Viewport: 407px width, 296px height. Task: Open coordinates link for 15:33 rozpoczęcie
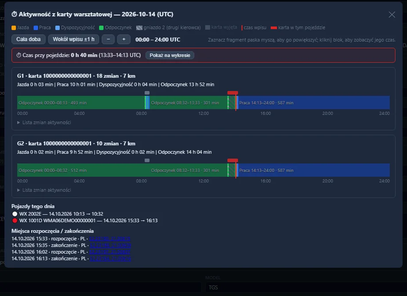pyautogui.click(x=110, y=239)
